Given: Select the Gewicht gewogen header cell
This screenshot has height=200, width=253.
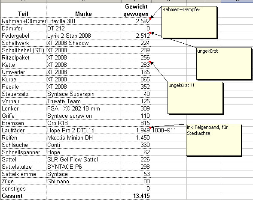Looking at the screenshot, I should tap(136, 10).
